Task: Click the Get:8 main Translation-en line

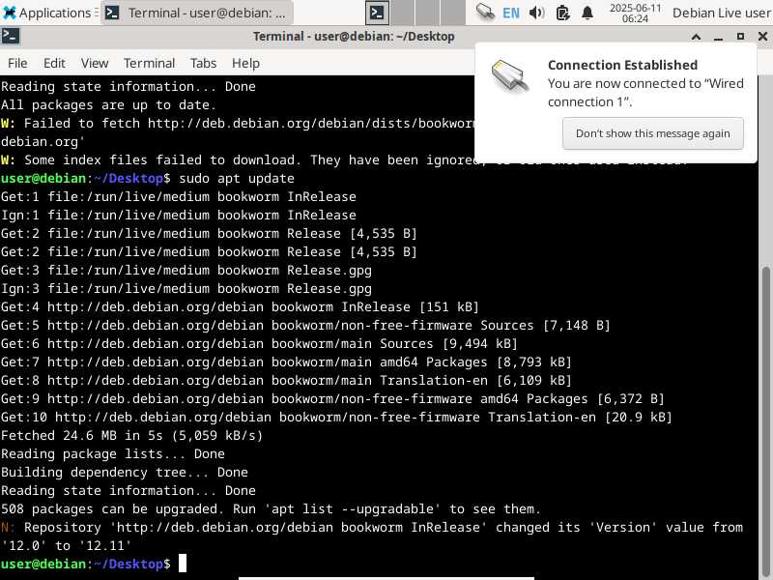Action: (x=286, y=380)
